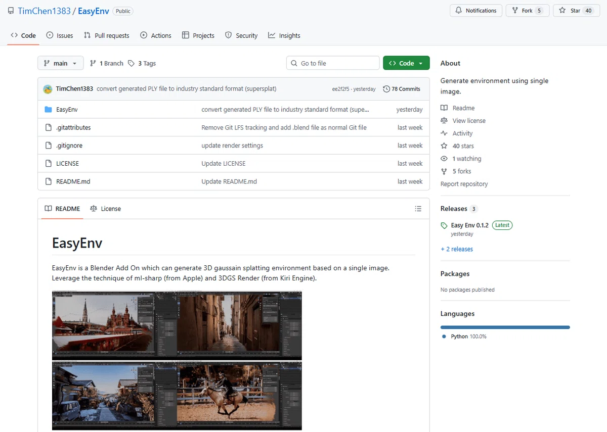This screenshot has width=607, height=432.
Task: Click the .gitignore file icon
Action: point(49,146)
